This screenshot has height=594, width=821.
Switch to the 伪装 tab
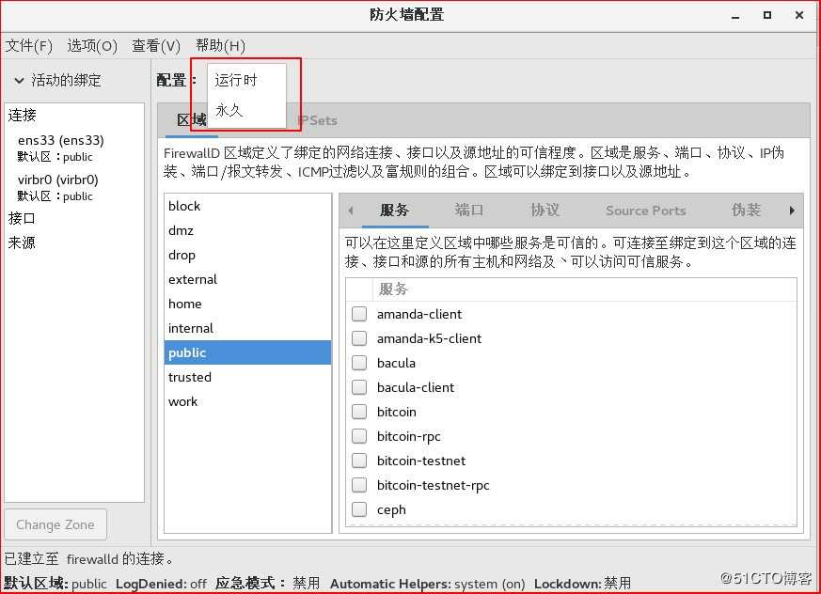746,211
